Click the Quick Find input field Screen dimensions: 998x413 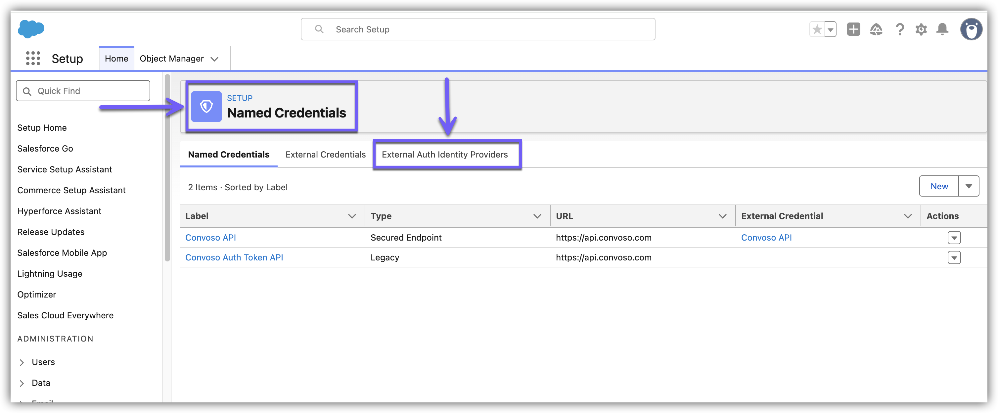click(x=83, y=91)
